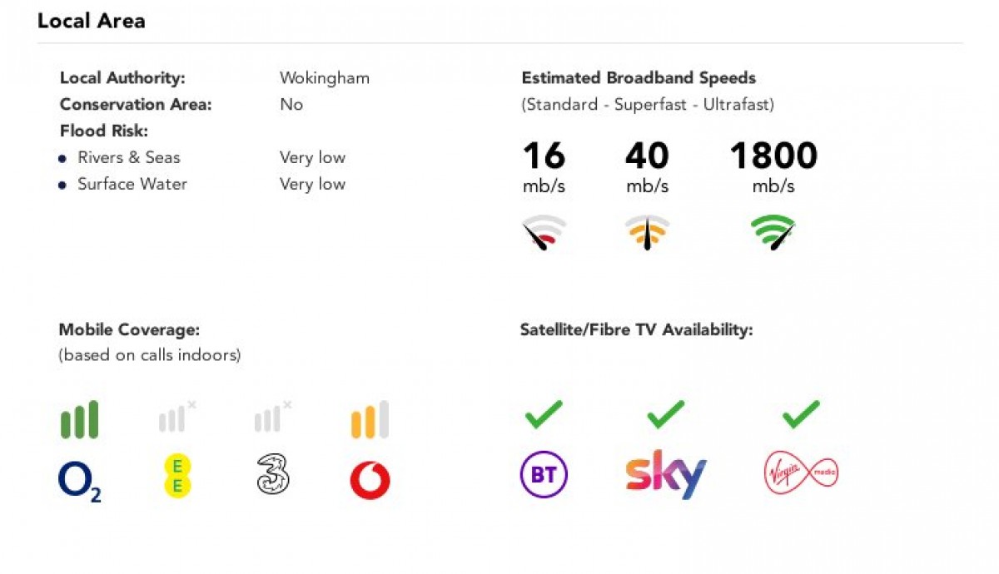Click the green checkmark above Sky
999x574 pixels.
click(x=666, y=414)
